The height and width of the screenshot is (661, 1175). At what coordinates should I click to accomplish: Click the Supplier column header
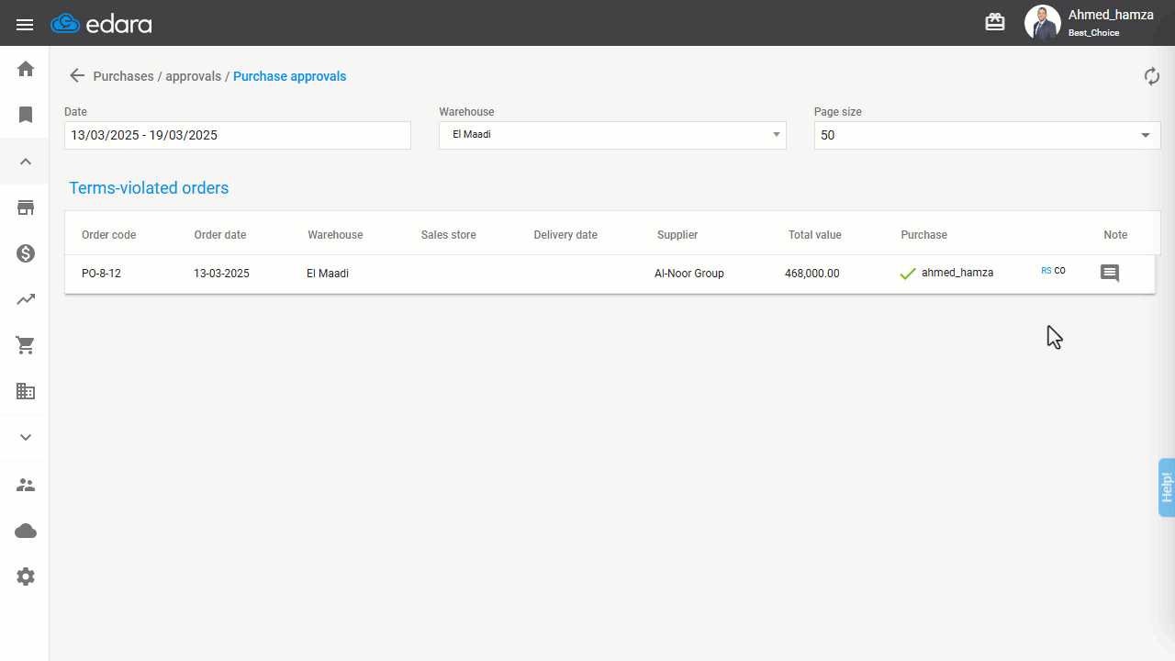[677, 235]
